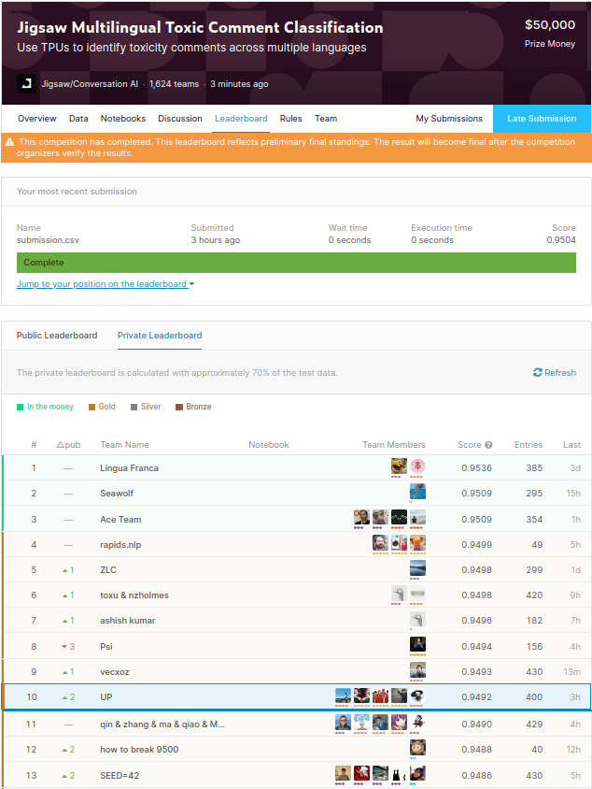This screenshot has width=592, height=789.
Task: Click the warning triangle icon in orange banner
Action: tap(9, 142)
